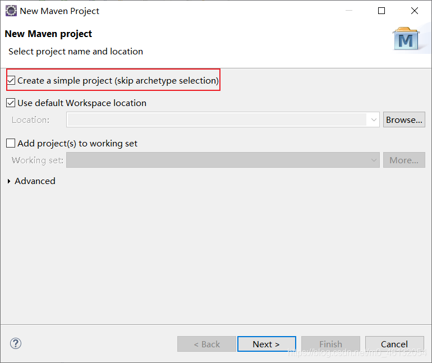Click the Next > button
This screenshot has width=432, height=363.
pyautogui.click(x=266, y=344)
